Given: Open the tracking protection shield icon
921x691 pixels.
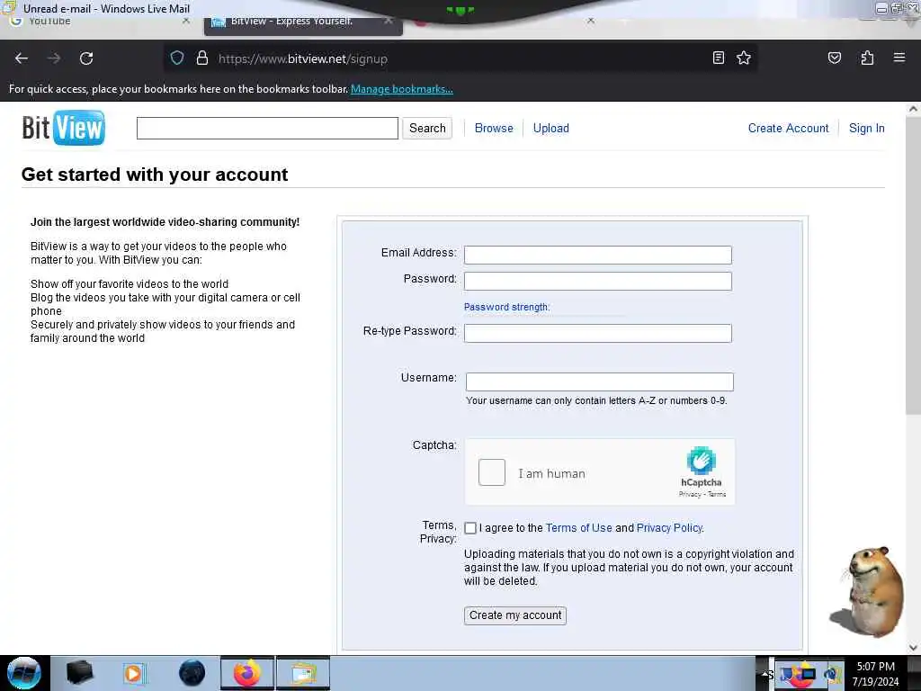Looking at the screenshot, I should click(177, 58).
